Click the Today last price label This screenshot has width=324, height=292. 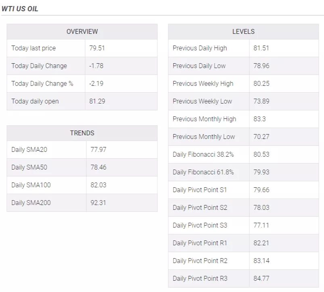tap(33, 48)
